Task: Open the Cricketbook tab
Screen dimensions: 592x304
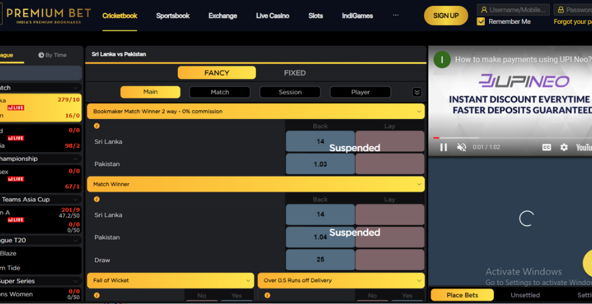Action: click(x=120, y=16)
